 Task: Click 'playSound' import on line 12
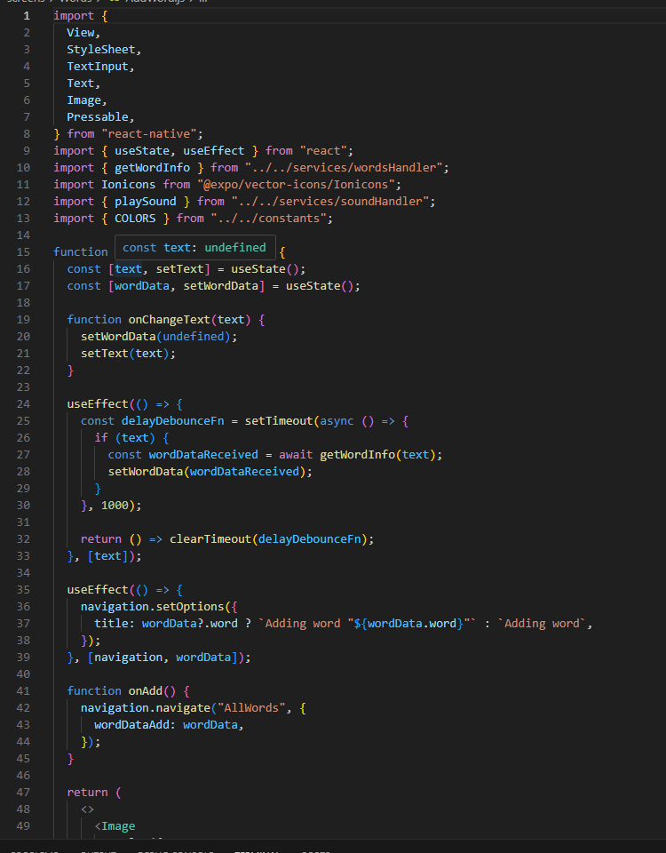pyautogui.click(x=145, y=202)
